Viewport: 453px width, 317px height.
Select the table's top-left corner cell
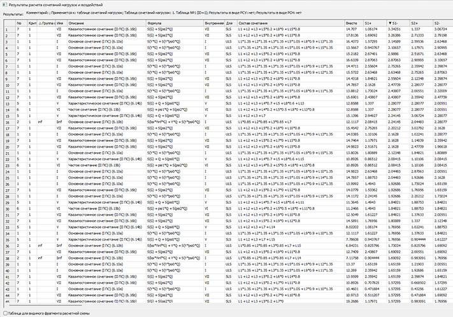click(x=6, y=23)
